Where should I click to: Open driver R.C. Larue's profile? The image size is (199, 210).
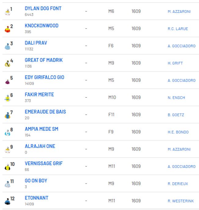coord(178,29)
